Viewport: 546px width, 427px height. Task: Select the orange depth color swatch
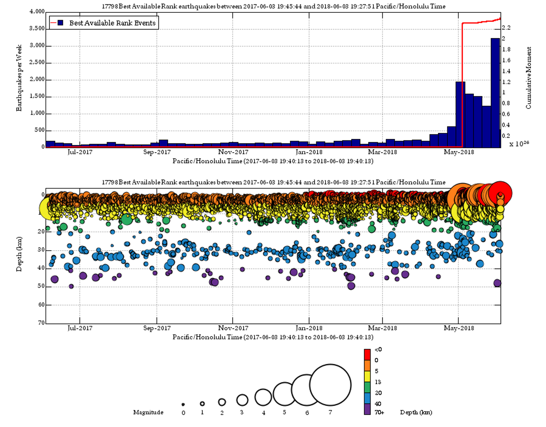367,365
